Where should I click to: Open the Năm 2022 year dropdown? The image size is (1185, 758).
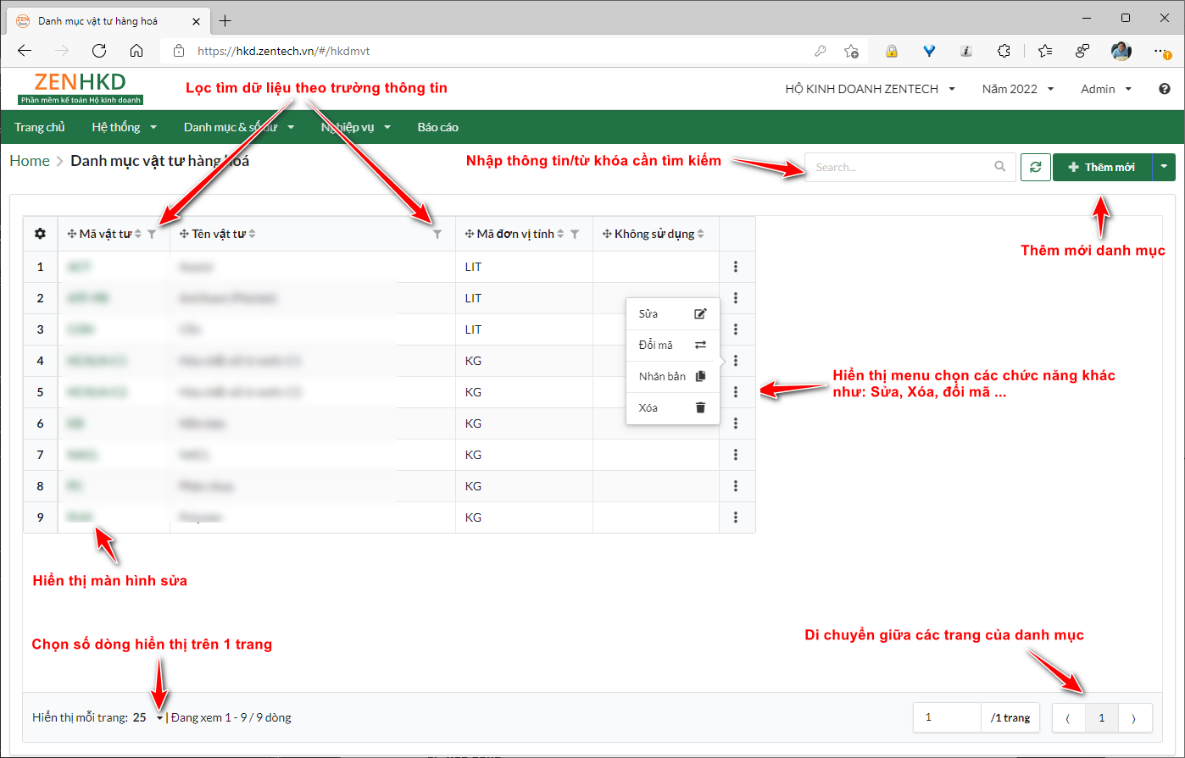(1017, 89)
